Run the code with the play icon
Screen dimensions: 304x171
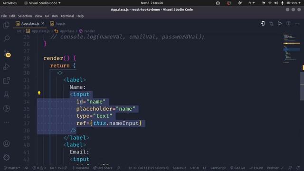coord(280,23)
